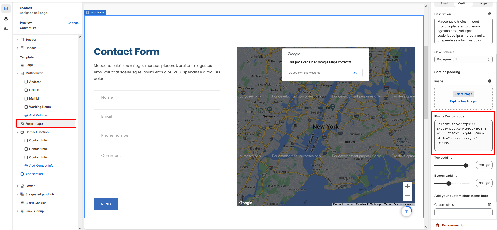Image resolution: width=497 pixels, height=230 pixels.
Task: Click the Address block icon
Action: coord(26,82)
